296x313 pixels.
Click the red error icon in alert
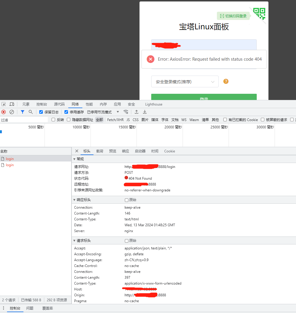151,59
